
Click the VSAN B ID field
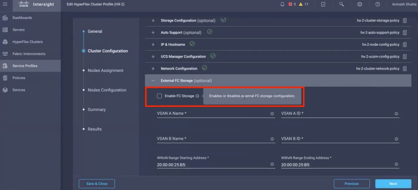coord(340,138)
